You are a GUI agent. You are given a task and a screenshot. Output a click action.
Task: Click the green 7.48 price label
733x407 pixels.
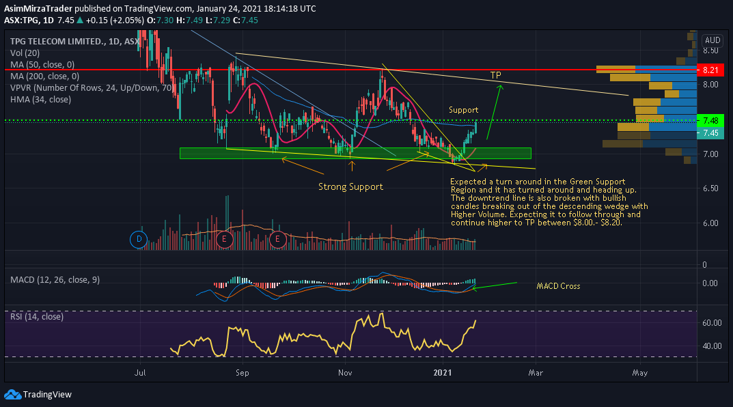[710, 121]
